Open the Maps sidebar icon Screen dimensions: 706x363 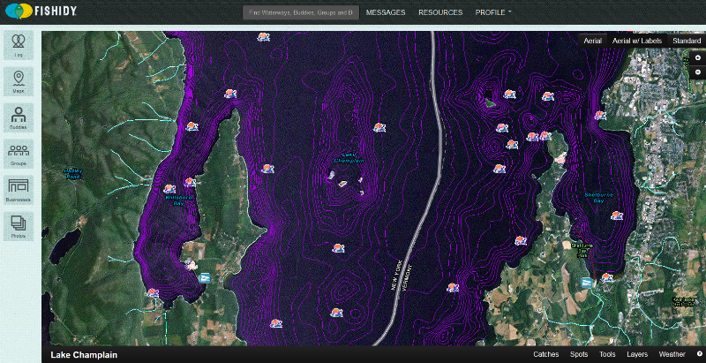coord(19,81)
